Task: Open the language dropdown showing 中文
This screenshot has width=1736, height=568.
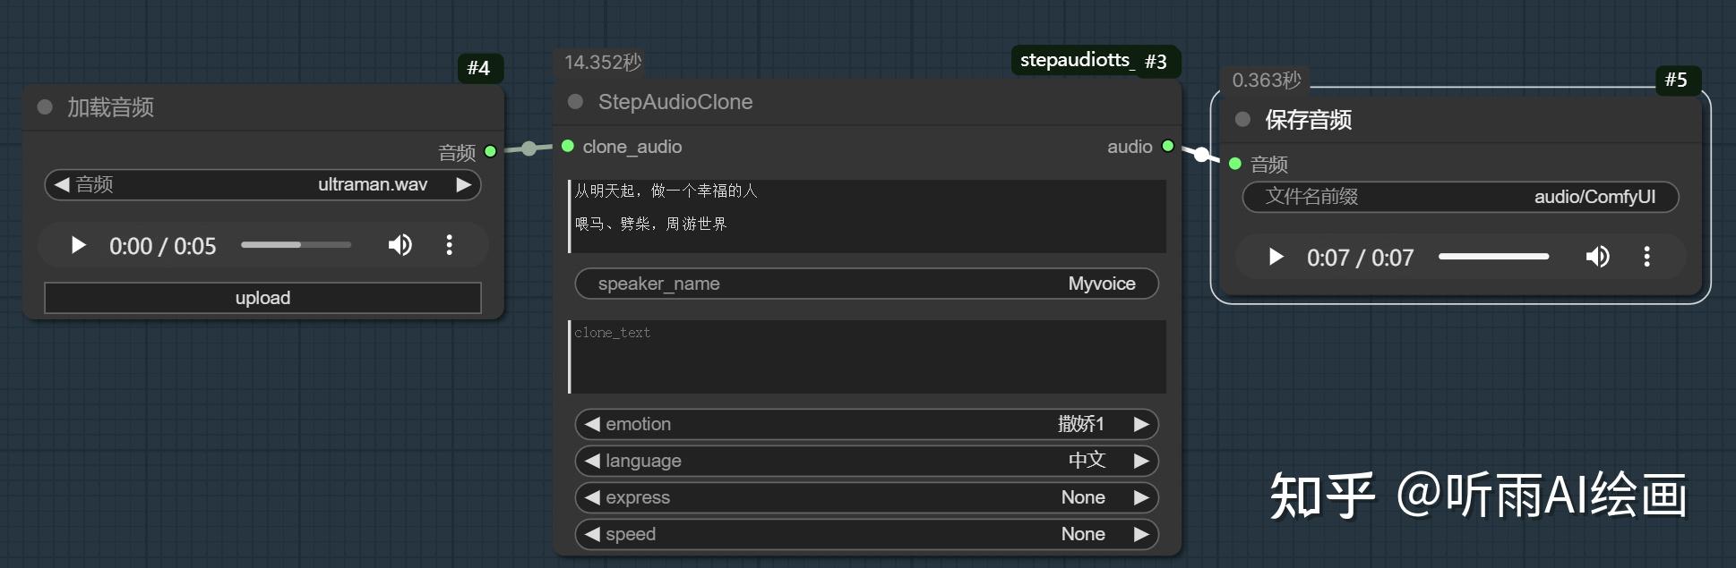Action: coord(864,460)
